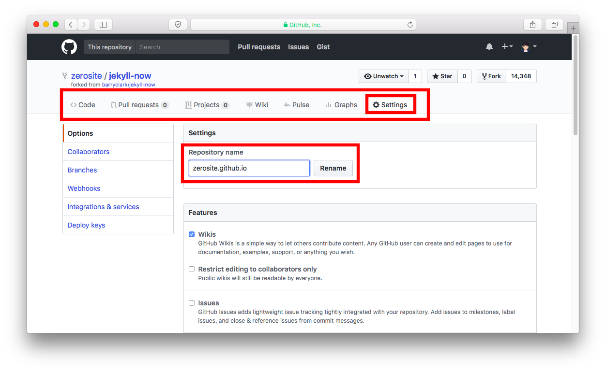Screen dimensions: 606x372
Task: Switch to the Projects tab
Action: (x=207, y=105)
